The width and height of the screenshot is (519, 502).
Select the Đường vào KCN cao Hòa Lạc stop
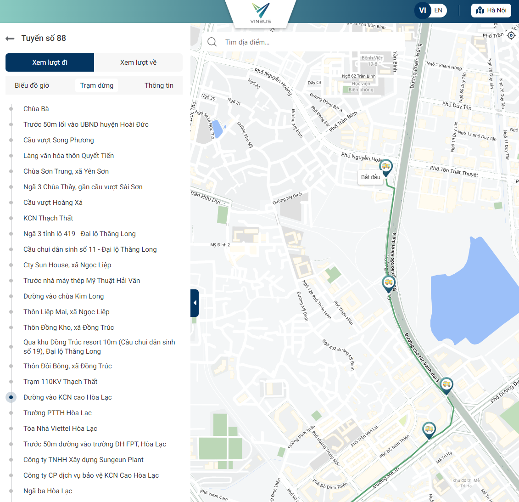67,397
